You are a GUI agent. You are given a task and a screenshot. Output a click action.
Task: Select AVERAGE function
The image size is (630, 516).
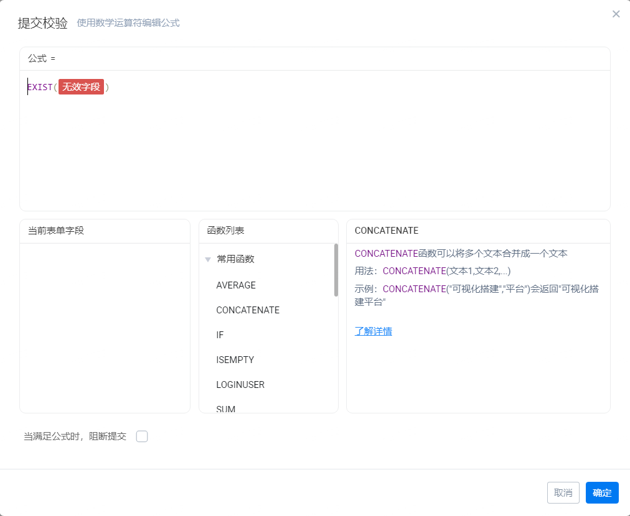point(236,285)
